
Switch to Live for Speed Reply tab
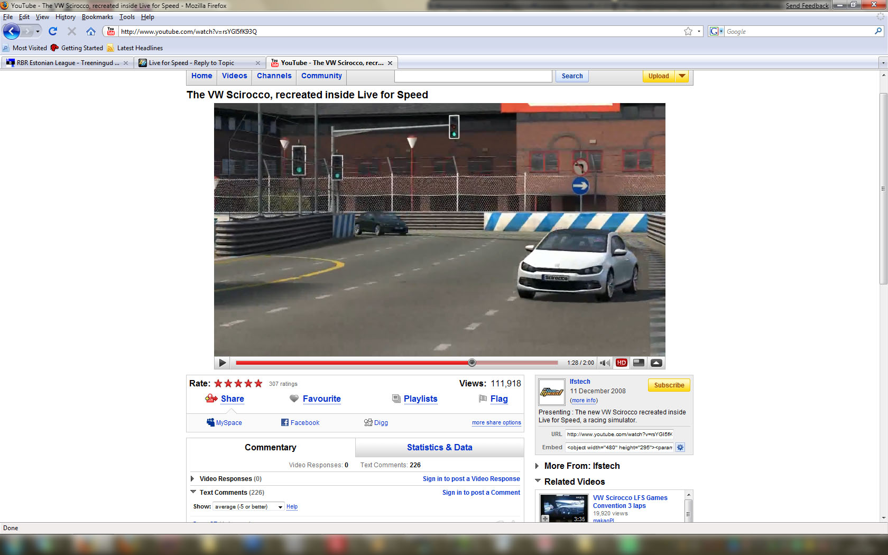[x=199, y=63]
